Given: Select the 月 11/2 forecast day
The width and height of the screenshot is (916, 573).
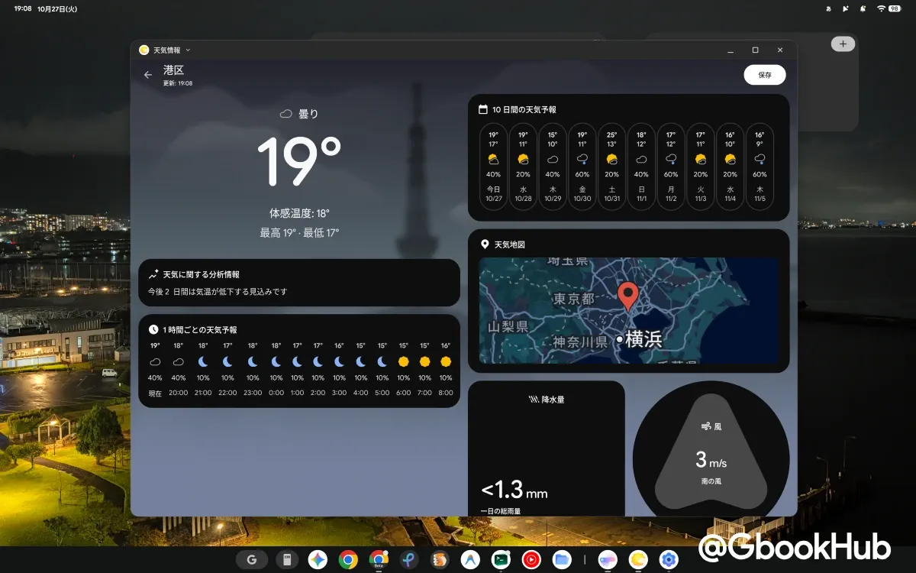Looking at the screenshot, I should coord(671,167).
